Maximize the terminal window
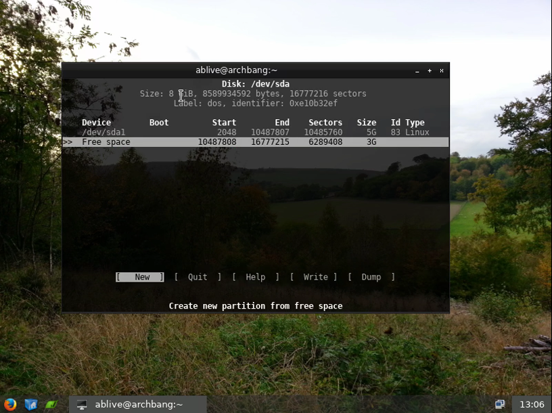Screen dimensions: 552x413 pyautogui.click(x=430, y=70)
